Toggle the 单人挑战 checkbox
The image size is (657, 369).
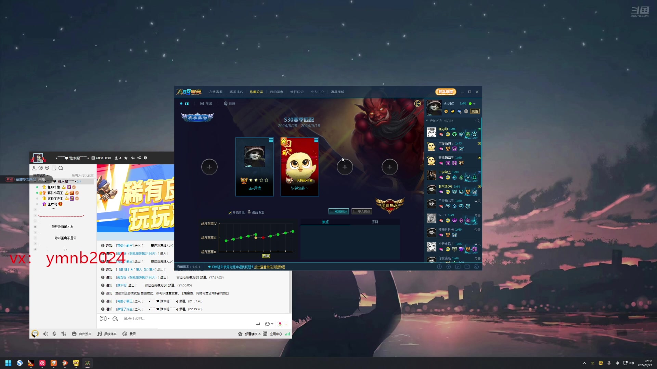coord(355,211)
